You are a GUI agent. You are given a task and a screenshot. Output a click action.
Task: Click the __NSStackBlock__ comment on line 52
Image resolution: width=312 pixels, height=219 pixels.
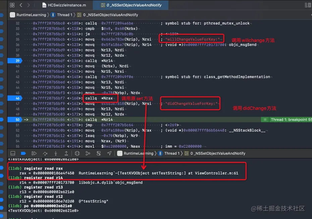click(x=213, y=131)
